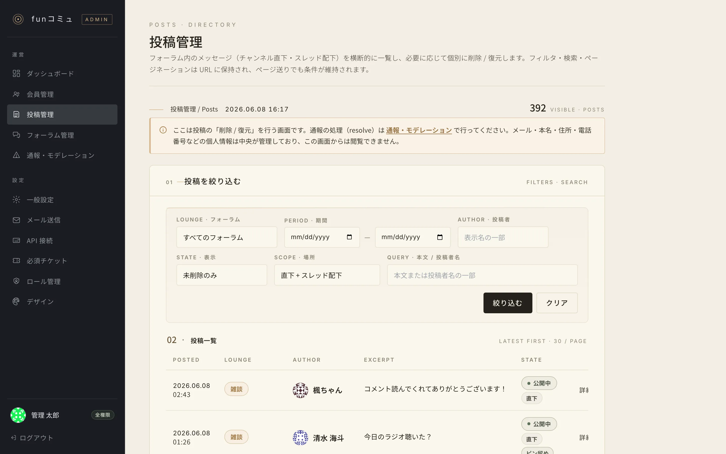Expand the すべてのフォーラム lounge dropdown
The height and width of the screenshot is (454, 726).
pos(227,237)
